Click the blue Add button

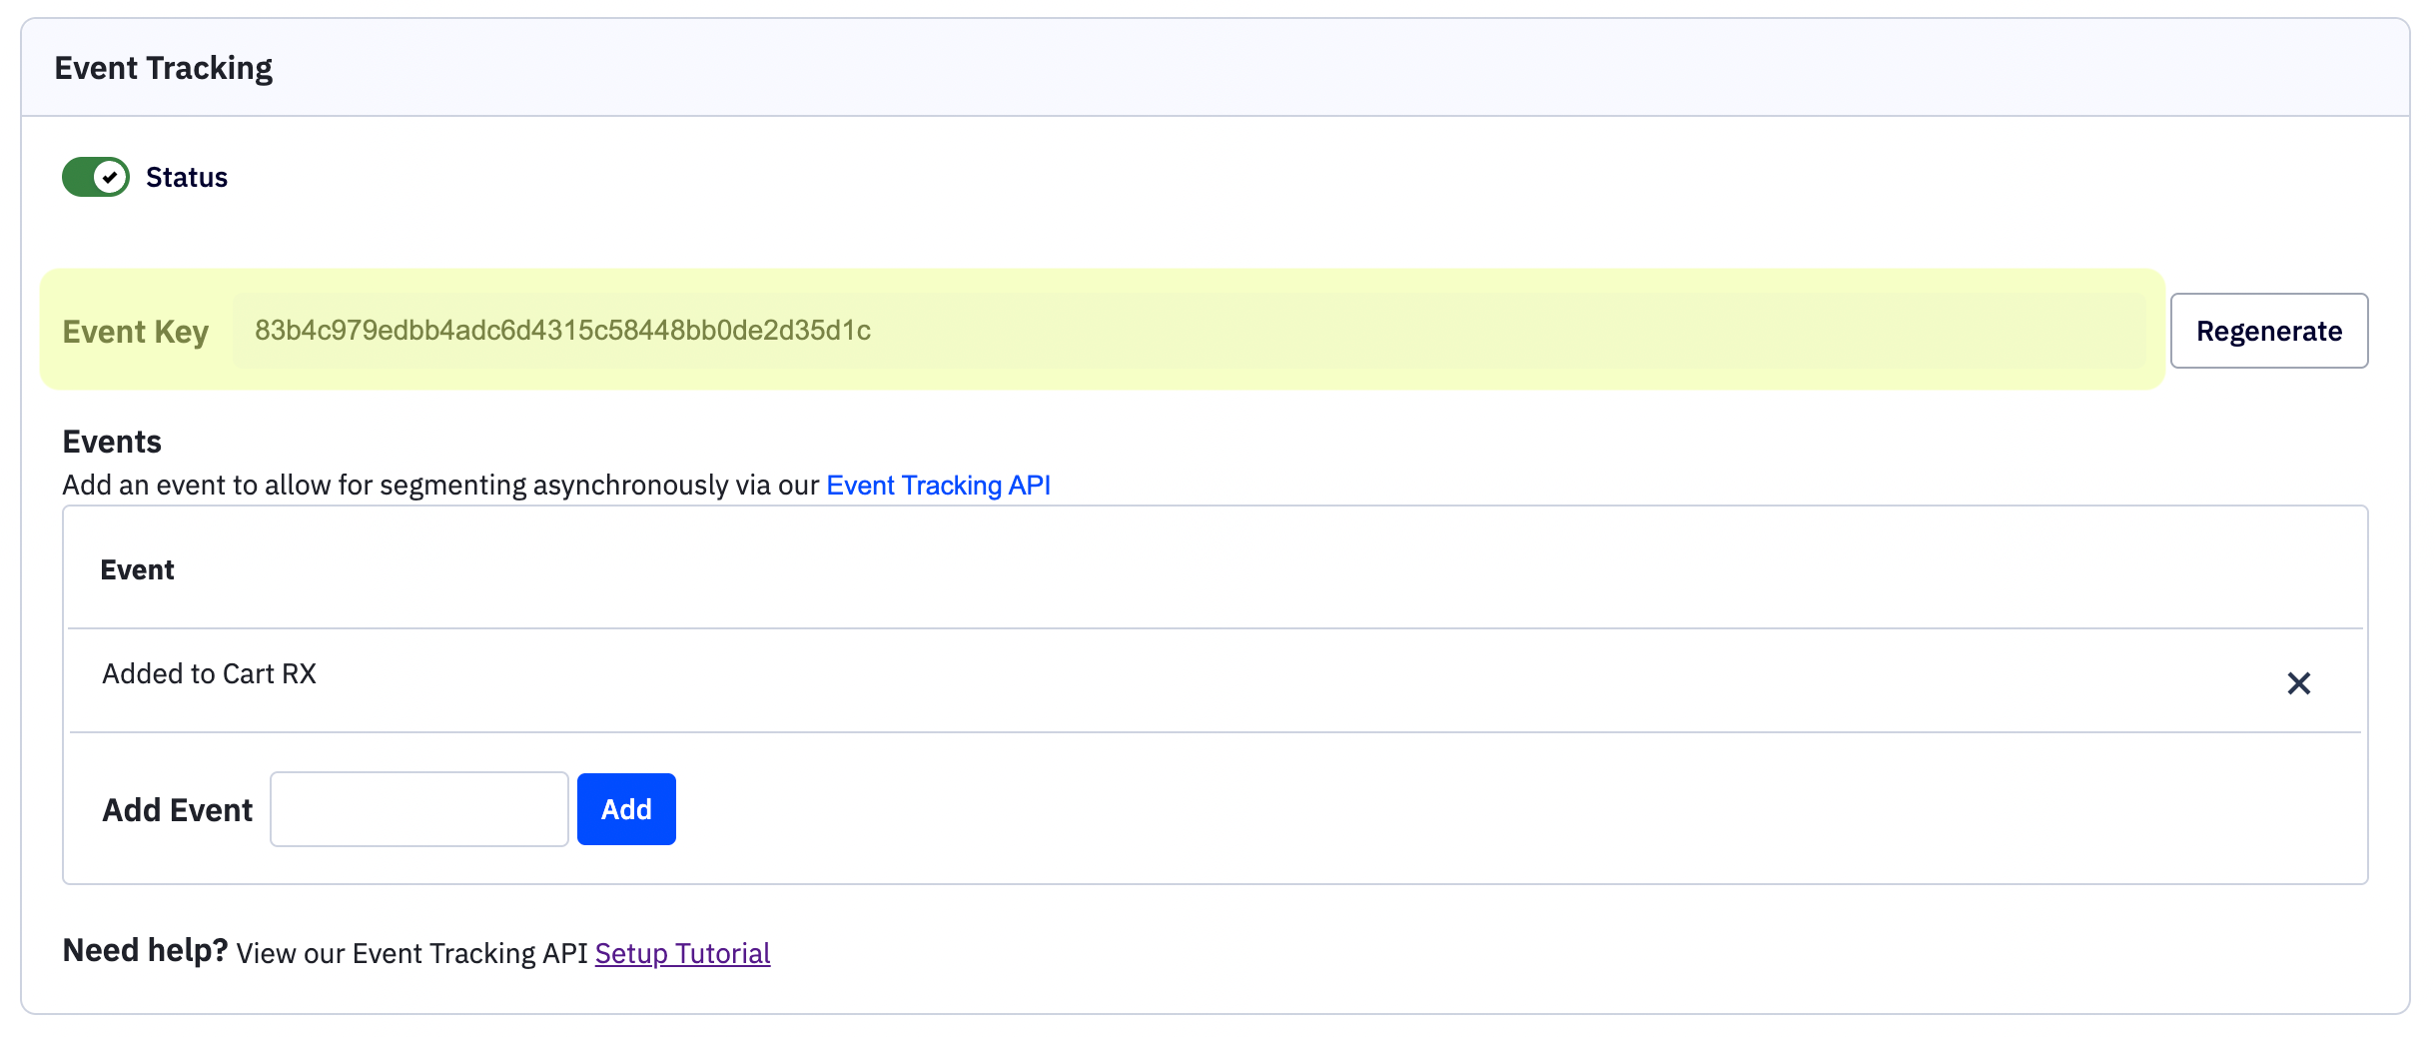coord(626,809)
